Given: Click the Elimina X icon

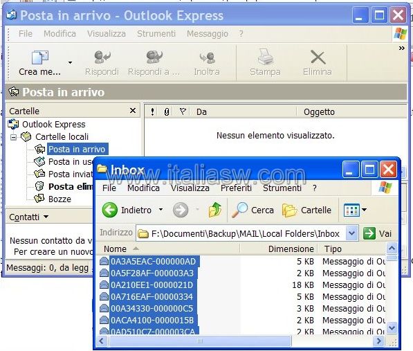Looking at the screenshot, I should pyautogui.click(x=318, y=57).
